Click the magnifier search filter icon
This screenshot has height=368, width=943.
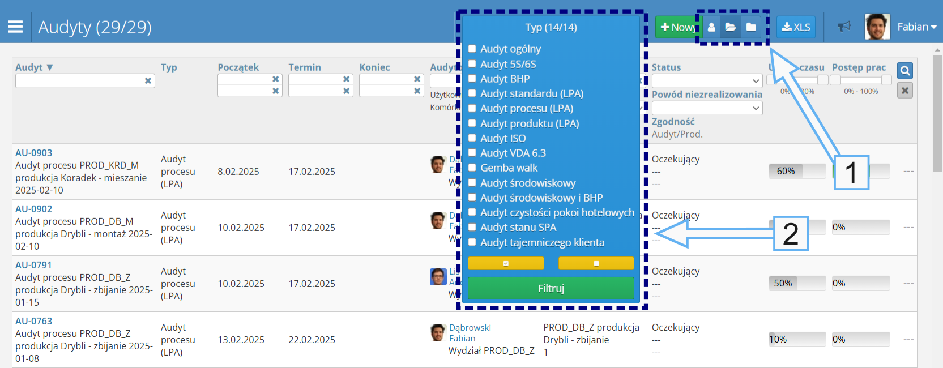pos(905,71)
